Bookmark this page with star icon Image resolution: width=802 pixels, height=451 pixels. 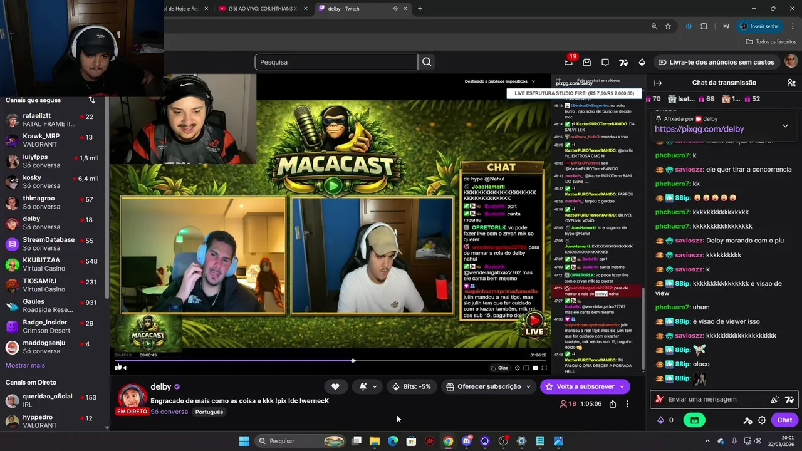(668, 26)
